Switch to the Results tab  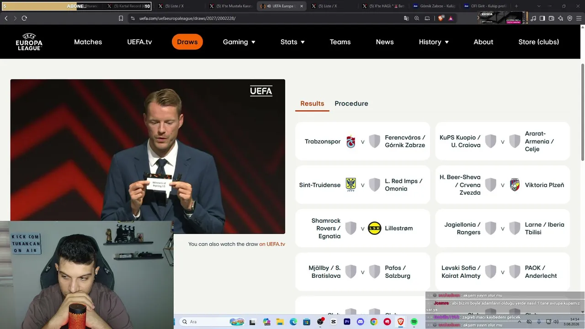tap(312, 104)
